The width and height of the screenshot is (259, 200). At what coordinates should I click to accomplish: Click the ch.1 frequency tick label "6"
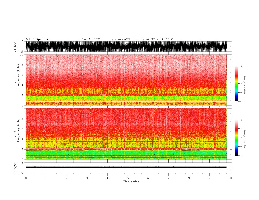(23, 75)
